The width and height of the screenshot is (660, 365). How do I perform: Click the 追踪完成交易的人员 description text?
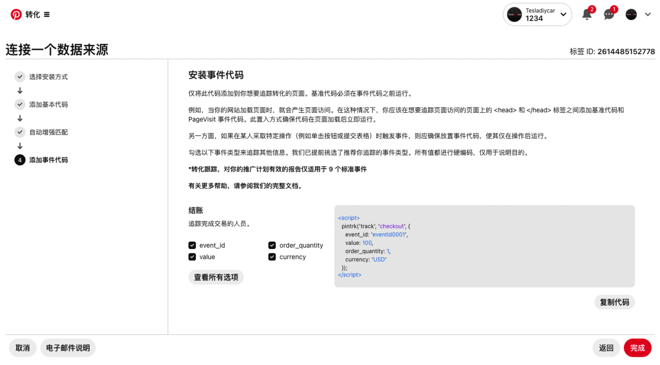click(x=219, y=224)
